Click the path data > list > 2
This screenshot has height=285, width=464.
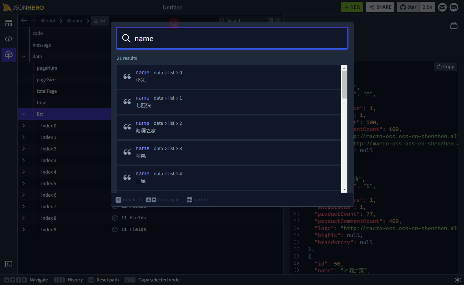click(168, 123)
